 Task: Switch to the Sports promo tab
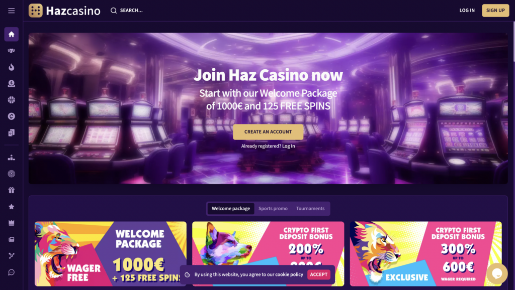point(273,208)
